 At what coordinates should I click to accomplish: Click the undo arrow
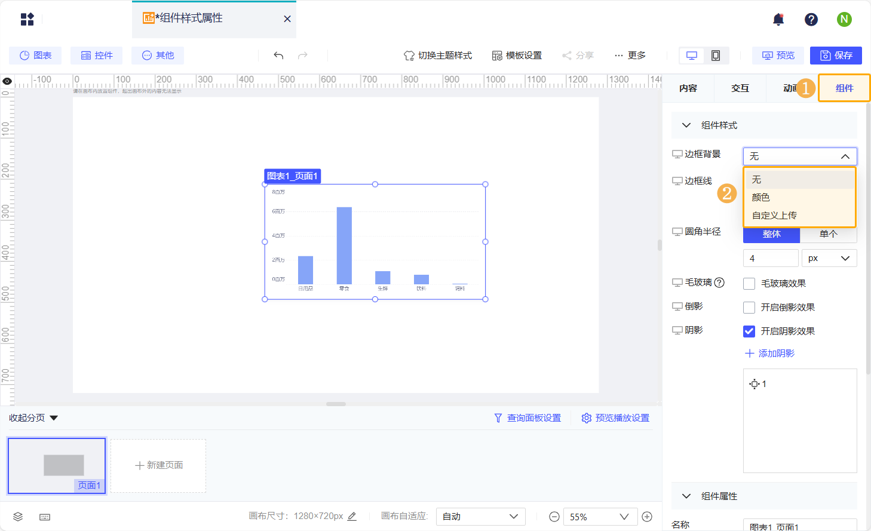coord(278,56)
